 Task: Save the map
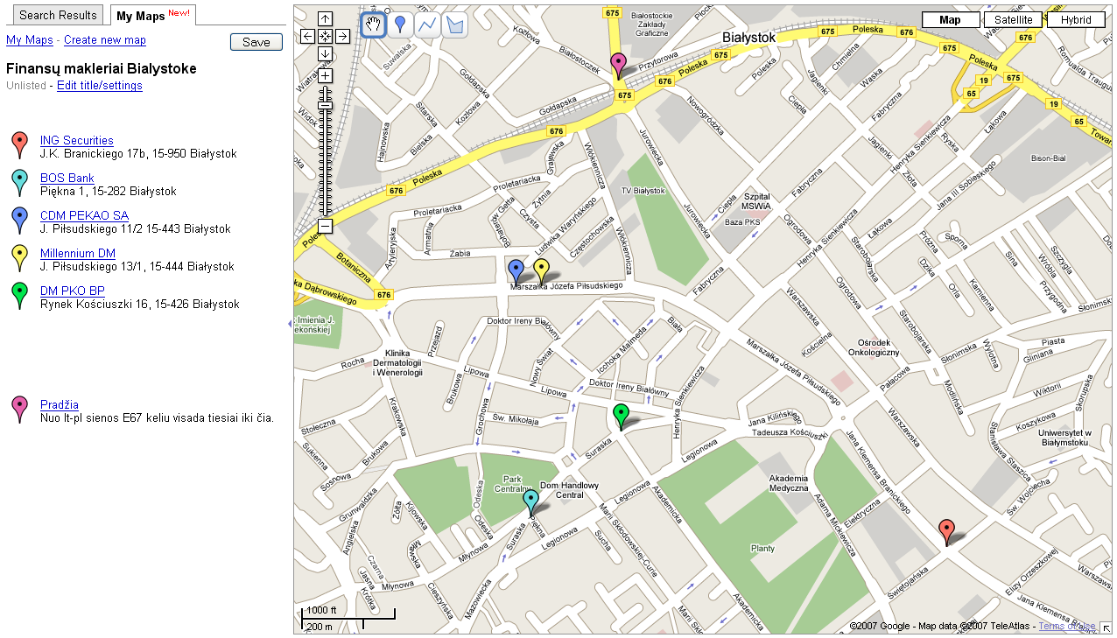coord(256,42)
